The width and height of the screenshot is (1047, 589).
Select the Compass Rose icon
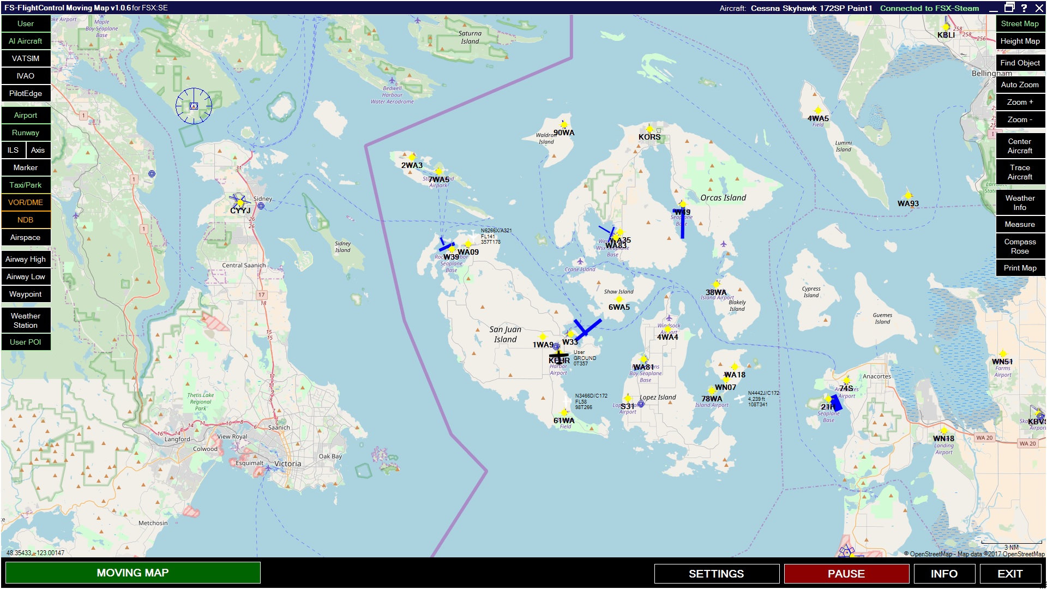click(1019, 248)
